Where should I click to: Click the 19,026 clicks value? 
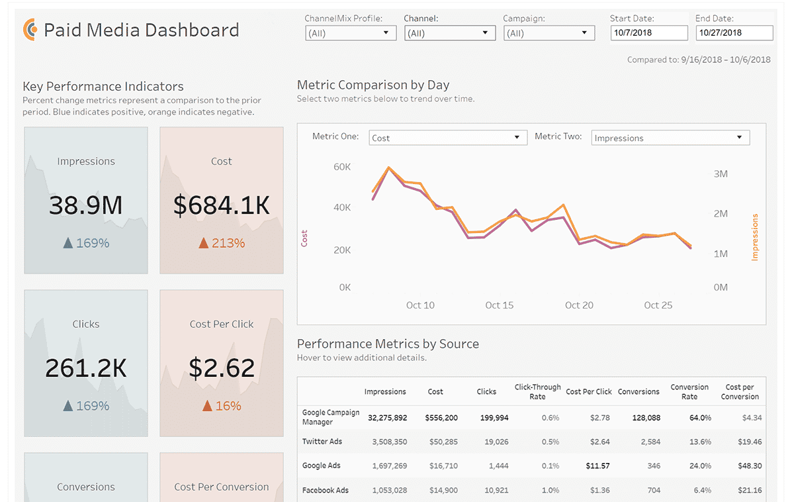coord(496,442)
